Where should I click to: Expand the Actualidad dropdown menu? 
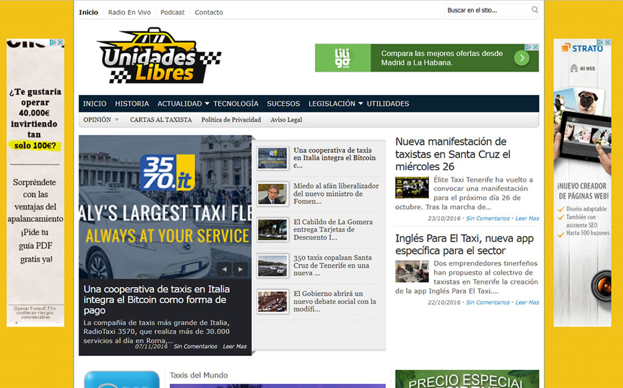point(207,104)
